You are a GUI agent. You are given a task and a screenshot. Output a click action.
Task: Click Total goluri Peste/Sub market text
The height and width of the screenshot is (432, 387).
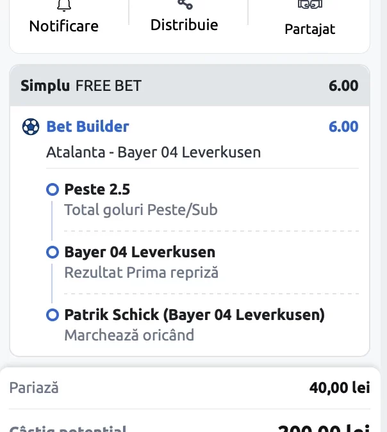pyautogui.click(x=141, y=210)
